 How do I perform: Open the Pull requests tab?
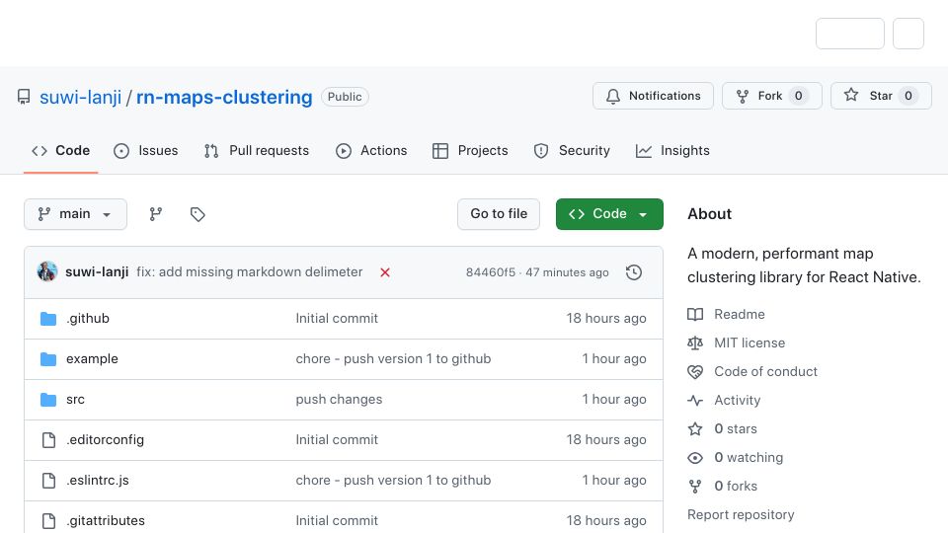tap(257, 150)
